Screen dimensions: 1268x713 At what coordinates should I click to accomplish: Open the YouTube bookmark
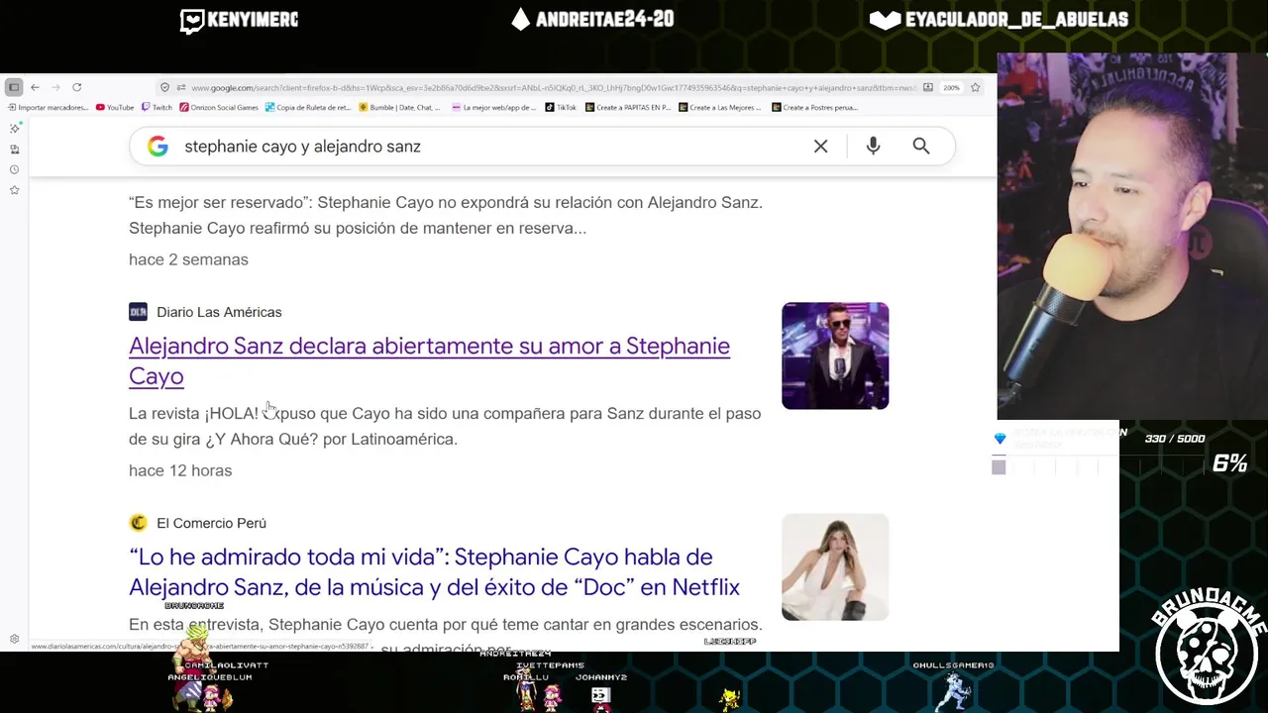tap(115, 107)
